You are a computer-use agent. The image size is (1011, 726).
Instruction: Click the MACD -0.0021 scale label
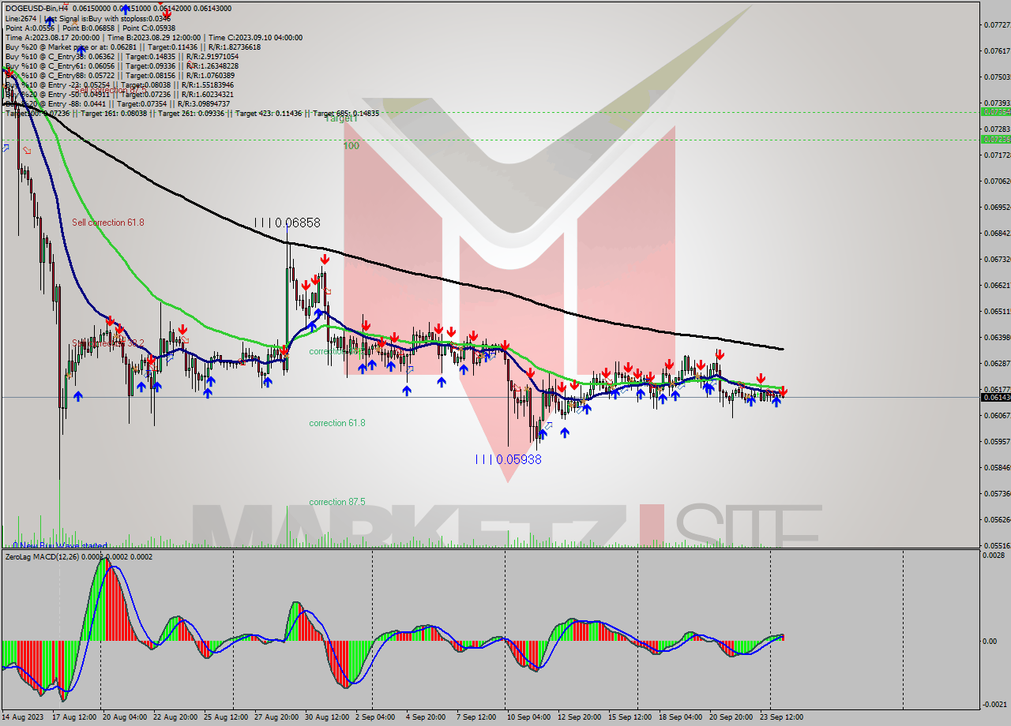click(x=995, y=704)
